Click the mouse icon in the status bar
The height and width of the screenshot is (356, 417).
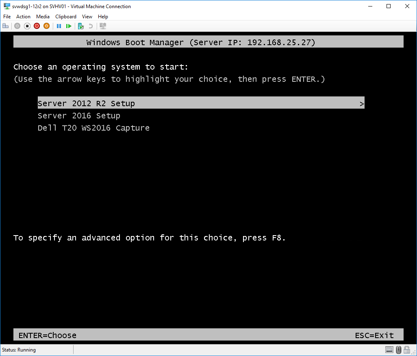tap(398, 349)
